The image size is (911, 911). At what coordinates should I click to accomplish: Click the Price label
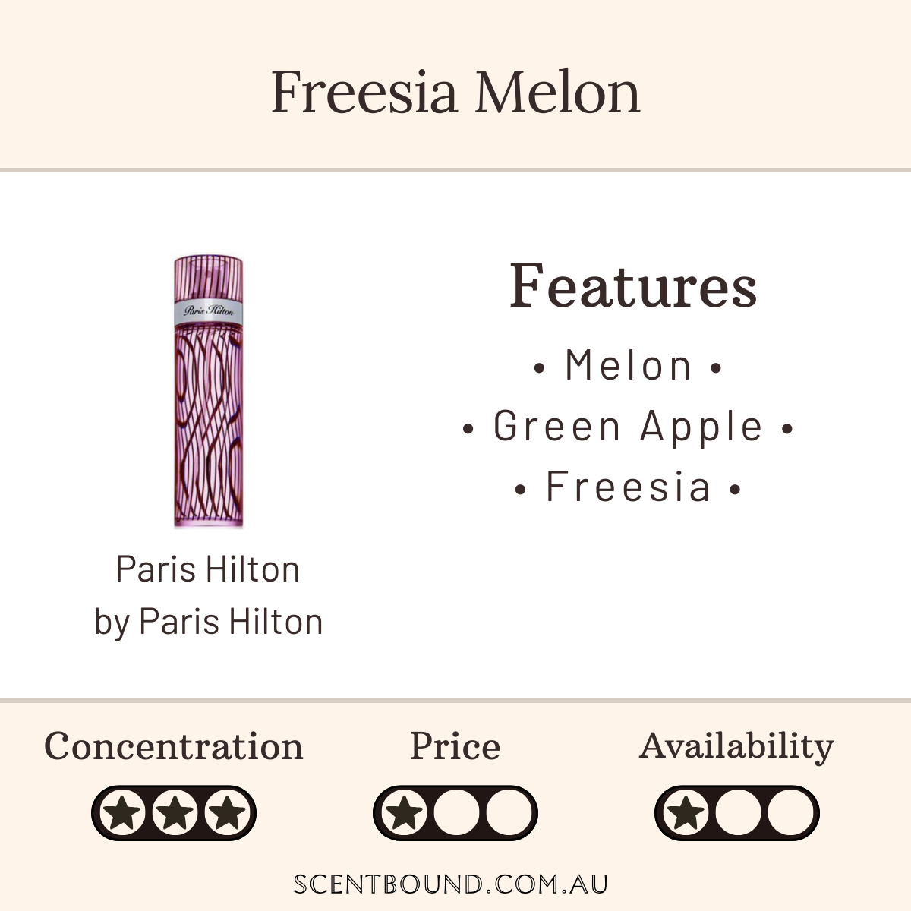455,746
